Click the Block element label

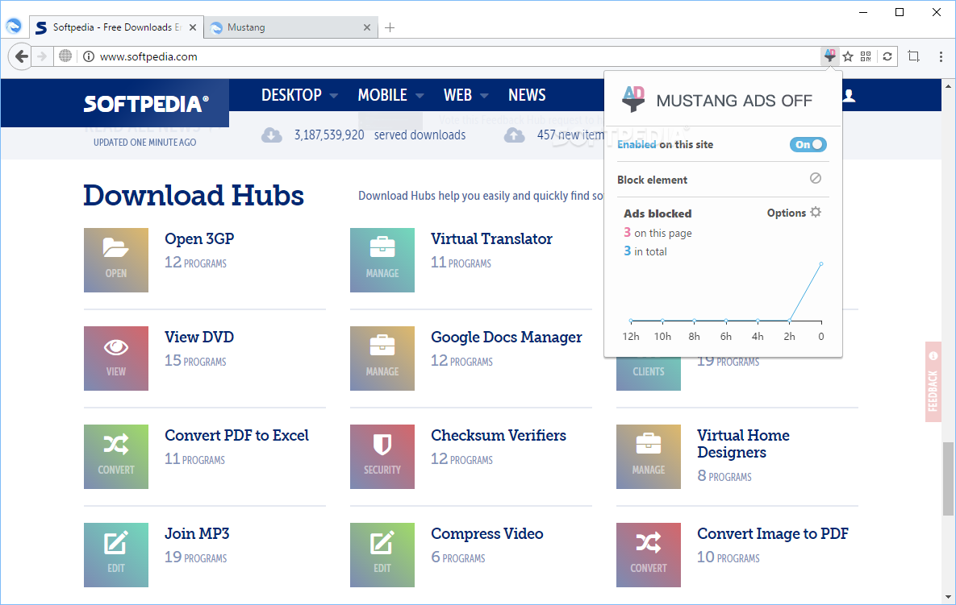[x=652, y=180]
